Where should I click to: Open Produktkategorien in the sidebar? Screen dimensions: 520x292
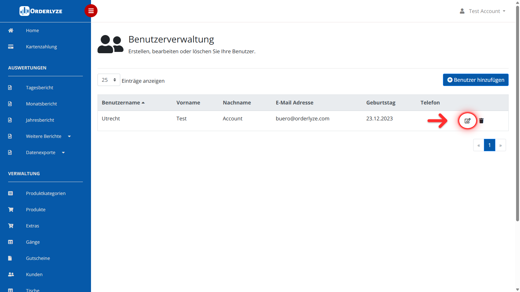pos(46,193)
